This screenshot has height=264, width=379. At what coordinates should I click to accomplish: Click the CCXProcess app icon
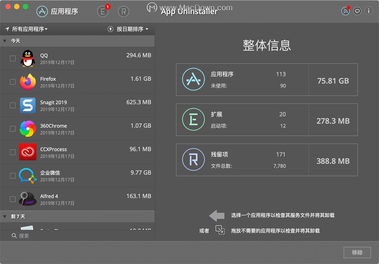[x=28, y=152]
